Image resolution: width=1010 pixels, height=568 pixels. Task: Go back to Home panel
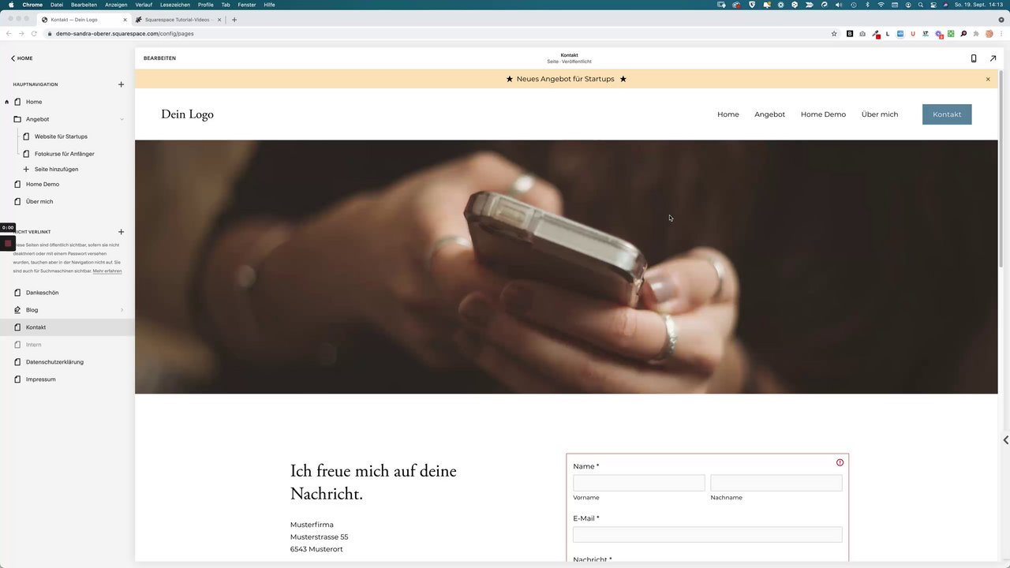click(21, 58)
